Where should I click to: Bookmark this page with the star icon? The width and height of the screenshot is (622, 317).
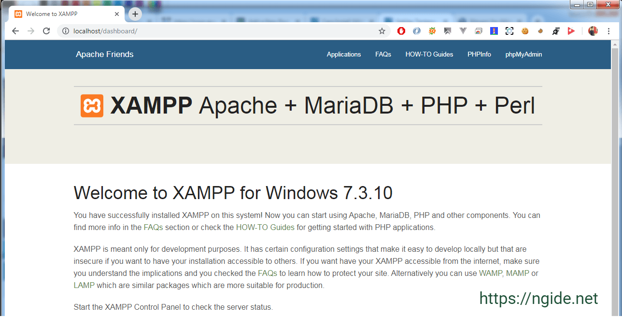click(x=382, y=31)
